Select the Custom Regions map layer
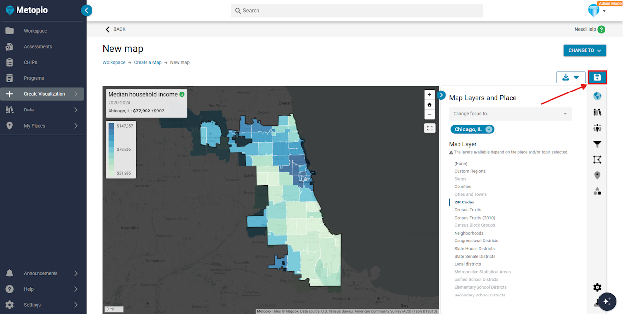Viewport: 623px width, 314px height. 470,171
